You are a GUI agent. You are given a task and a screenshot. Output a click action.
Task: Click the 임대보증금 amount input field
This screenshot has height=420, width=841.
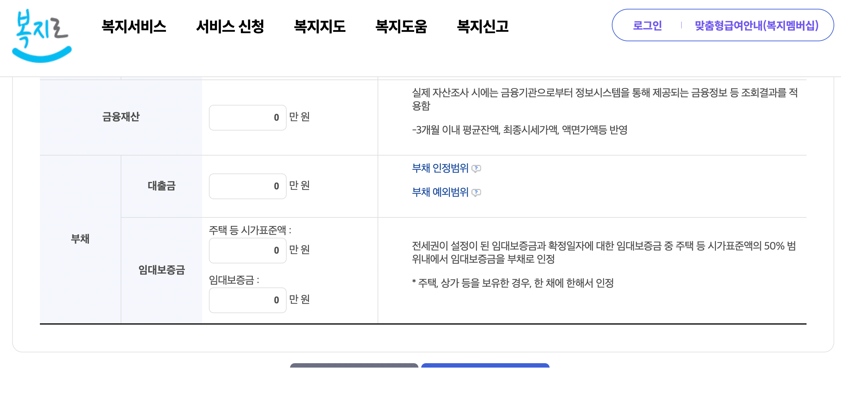tap(247, 300)
